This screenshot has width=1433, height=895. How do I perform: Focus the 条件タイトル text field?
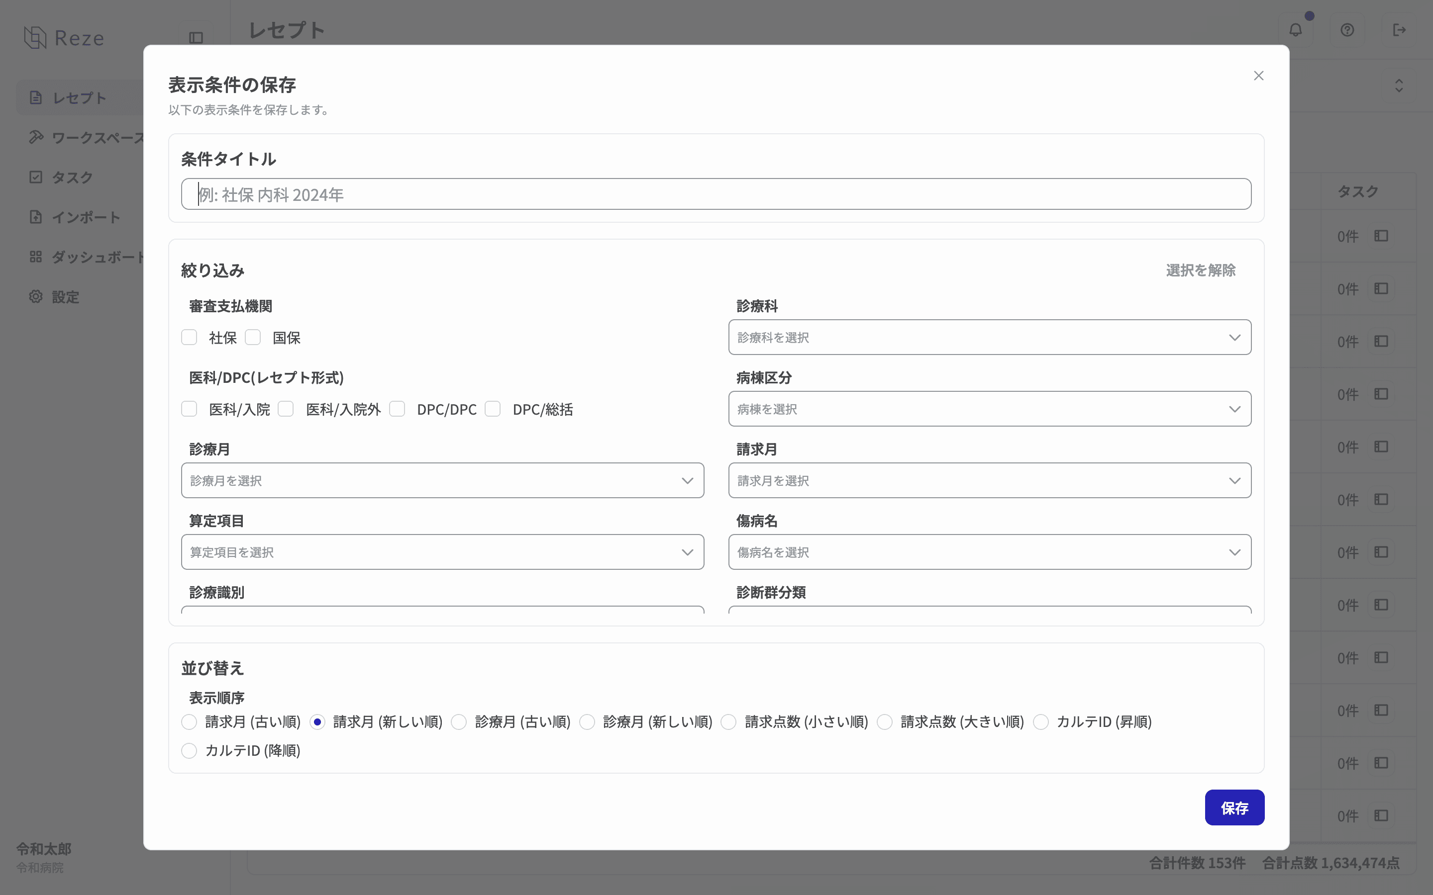click(716, 194)
